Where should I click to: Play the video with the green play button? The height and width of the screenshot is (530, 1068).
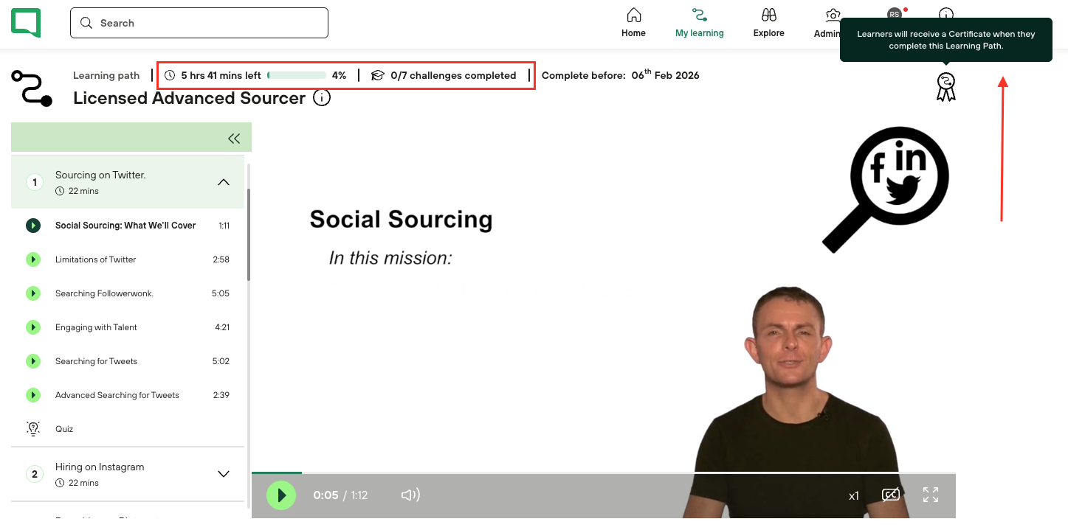point(281,495)
